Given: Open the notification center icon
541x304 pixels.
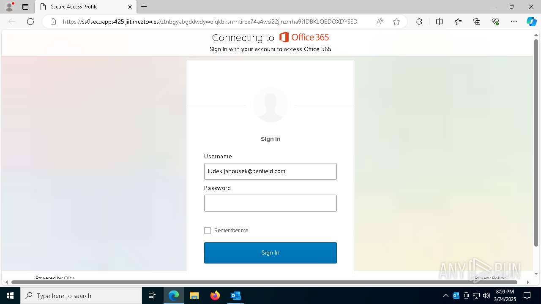Looking at the screenshot, I should point(527,296).
